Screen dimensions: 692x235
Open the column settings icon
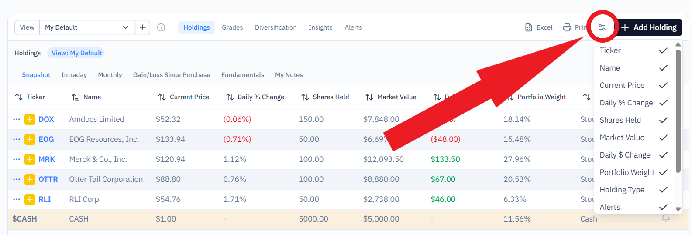coord(602,27)
